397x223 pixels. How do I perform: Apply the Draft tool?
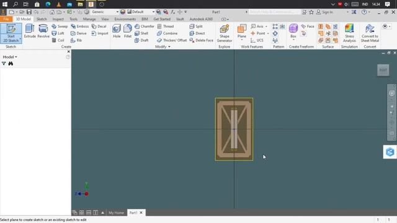pos(141,40)
